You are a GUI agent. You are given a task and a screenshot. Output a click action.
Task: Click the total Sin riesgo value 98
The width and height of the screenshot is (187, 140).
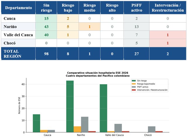[46, 54]
